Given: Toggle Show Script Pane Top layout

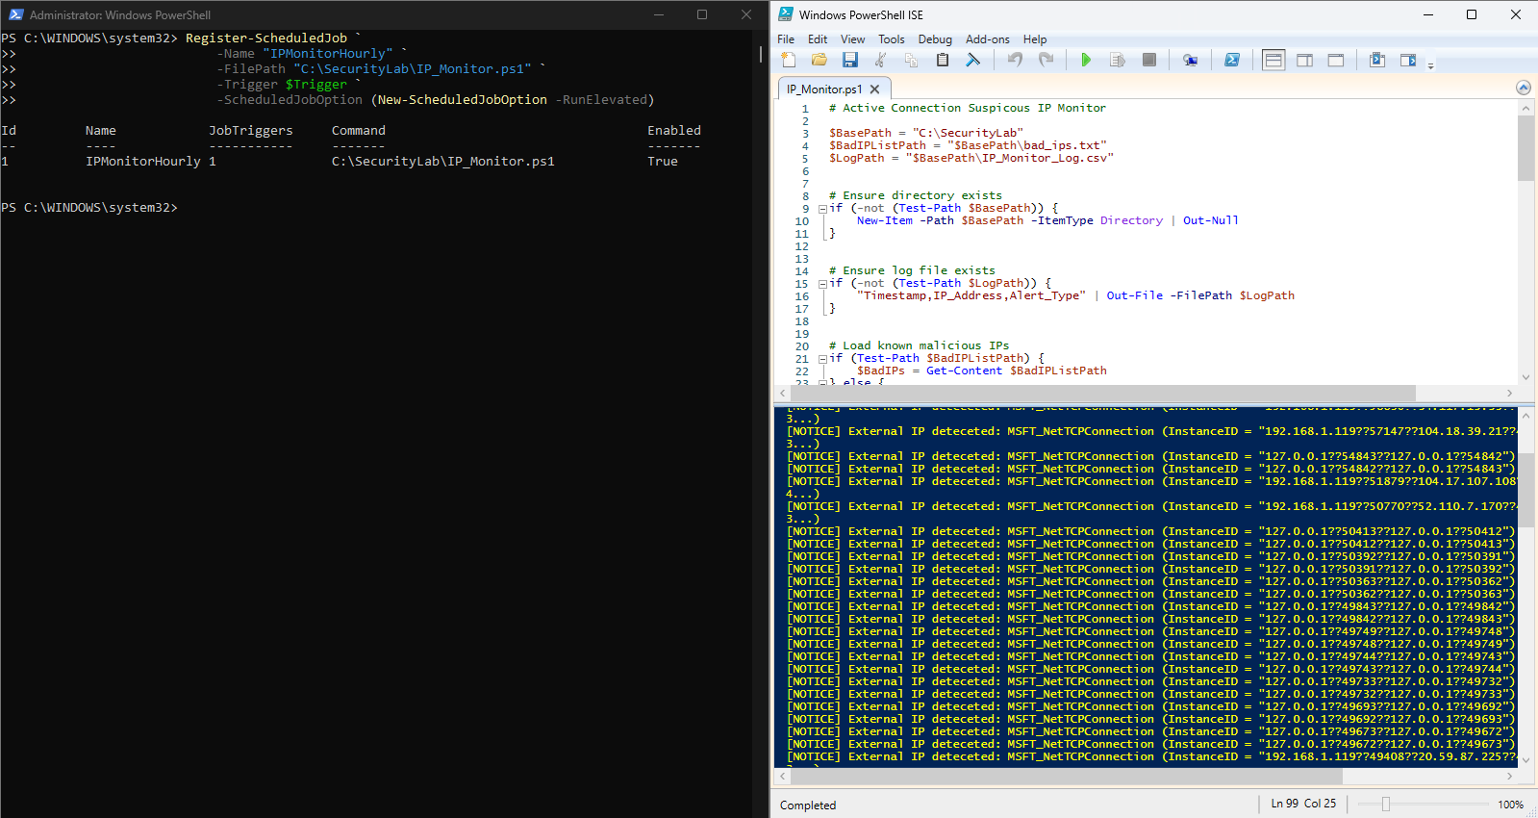Looking at the screenshot, I should 1273,60.
